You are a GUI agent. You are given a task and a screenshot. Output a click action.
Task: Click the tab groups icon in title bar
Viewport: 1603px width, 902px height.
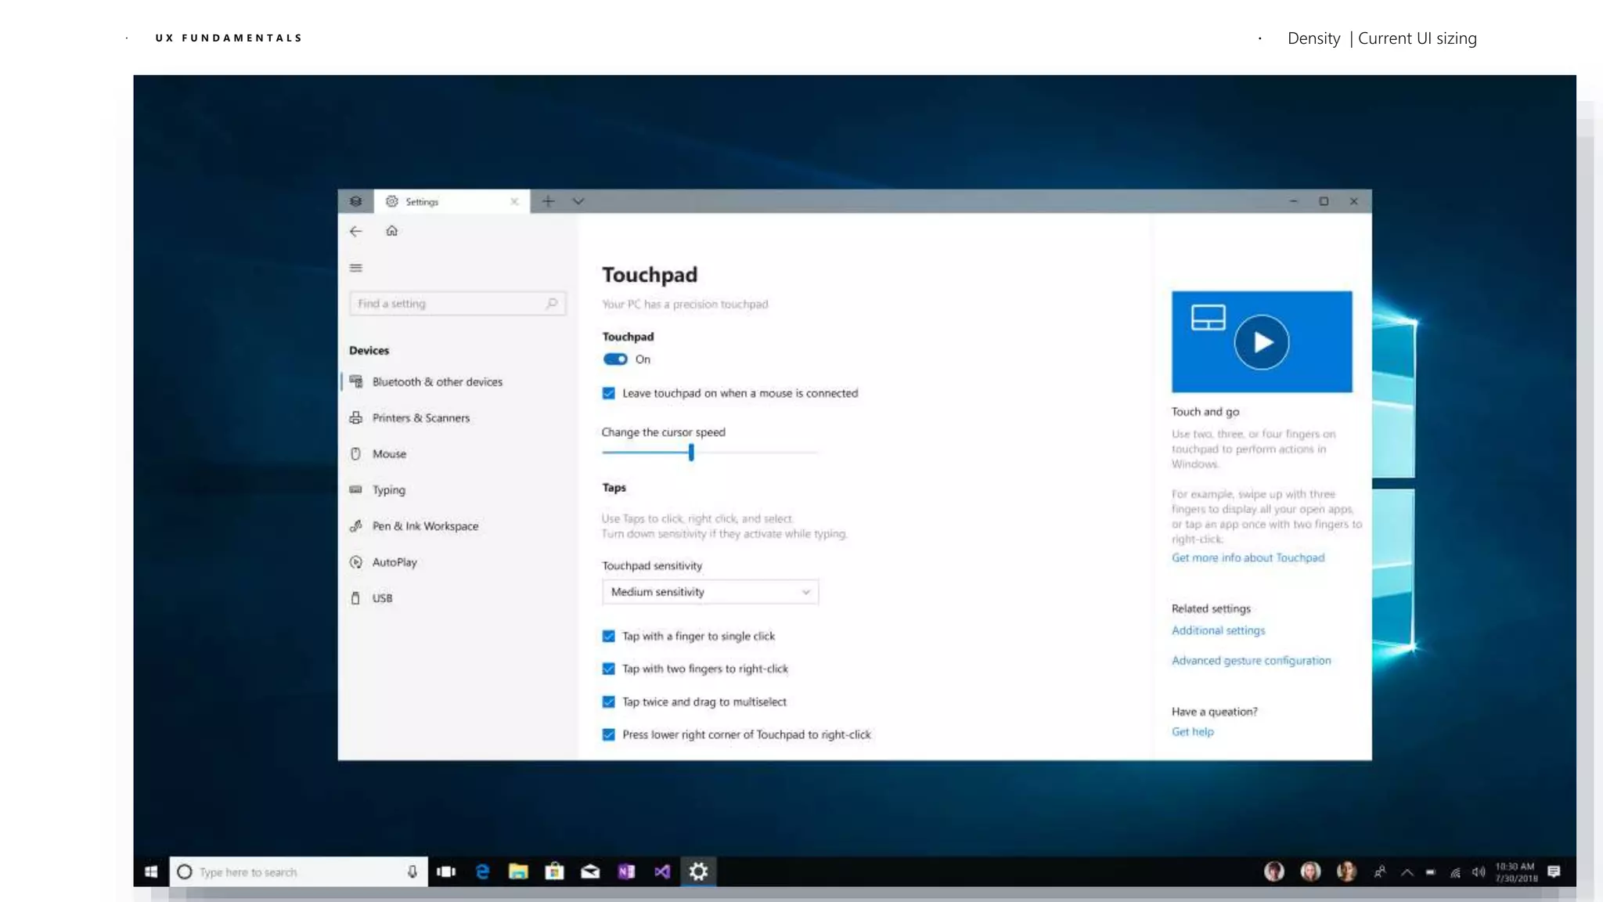pos(355,201)
